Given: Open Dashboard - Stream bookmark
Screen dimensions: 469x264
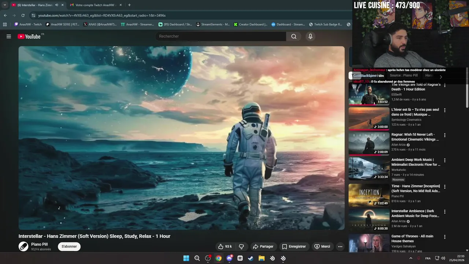Looking at the screenshot, I should [x=288, y=25].
